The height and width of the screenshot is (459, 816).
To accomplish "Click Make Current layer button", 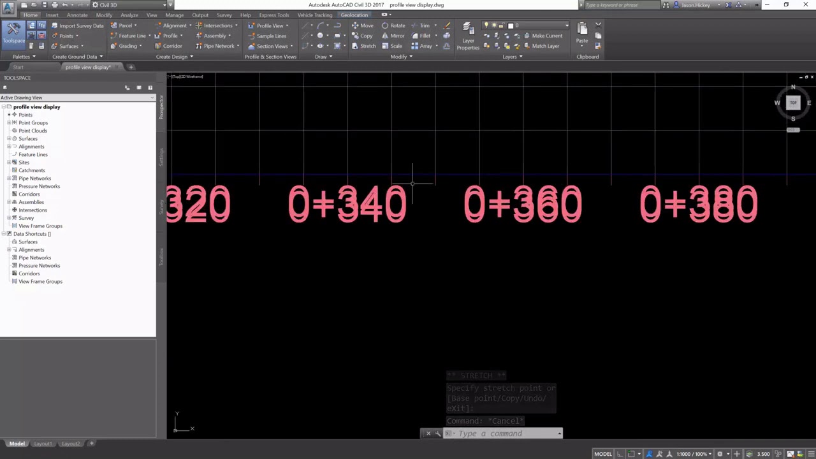I will click(543, 36).
